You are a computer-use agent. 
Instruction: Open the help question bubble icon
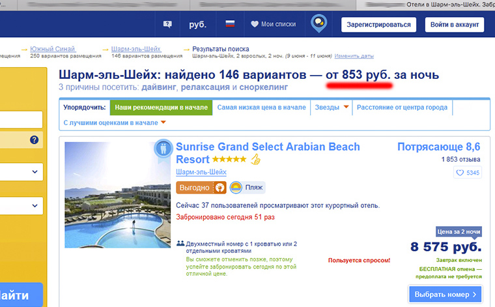click(167, 24)
